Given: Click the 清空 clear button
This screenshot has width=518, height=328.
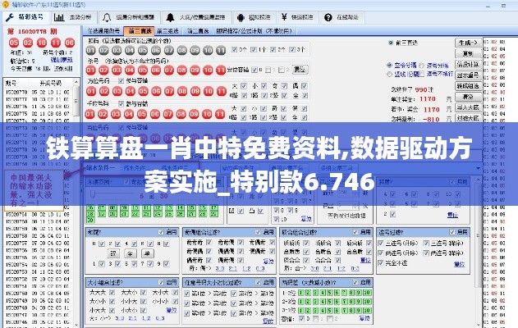Looking at the screenshot, I should [468, 97].
